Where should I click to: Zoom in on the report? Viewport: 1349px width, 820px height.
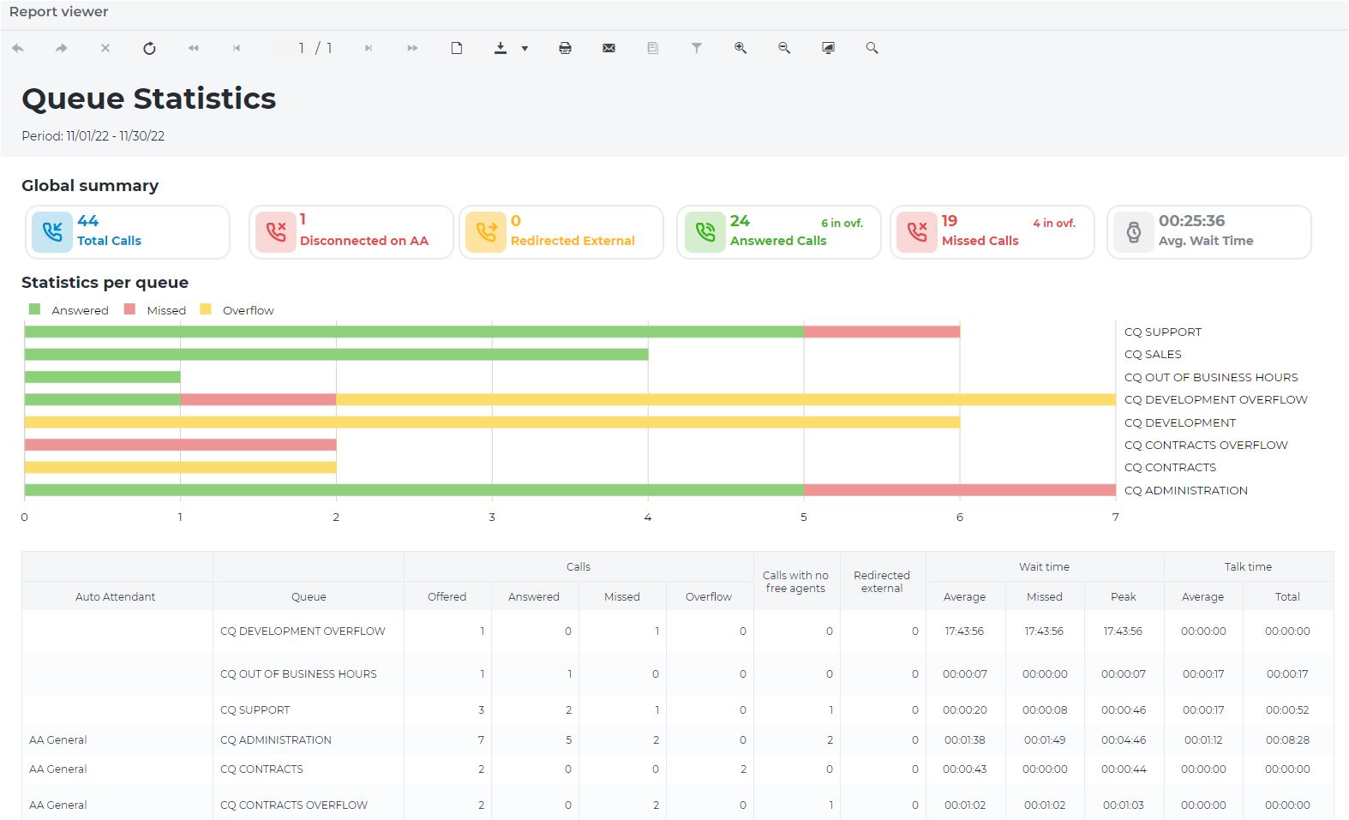point(740,49)
